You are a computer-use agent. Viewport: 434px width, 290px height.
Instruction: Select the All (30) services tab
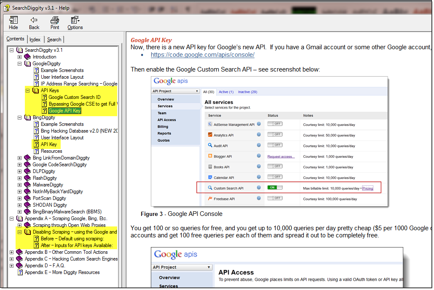point(209,92)
